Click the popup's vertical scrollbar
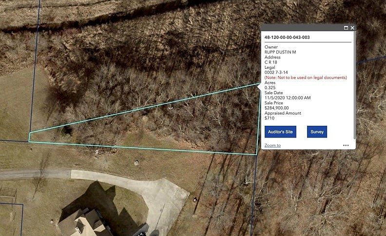 coord(354,85)
